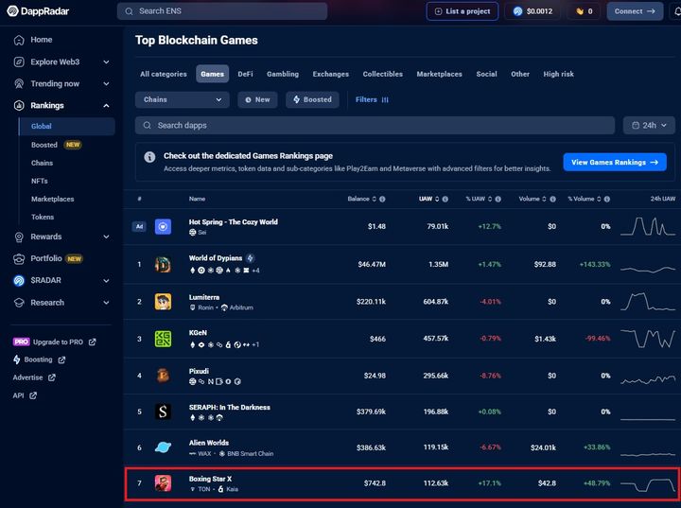
Task: Open API external link icon
Action: point(33,395)
